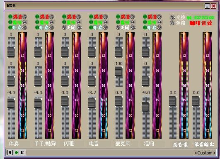
Task: Click the 录音输出 level meter
Action: [x=207, y=85]
